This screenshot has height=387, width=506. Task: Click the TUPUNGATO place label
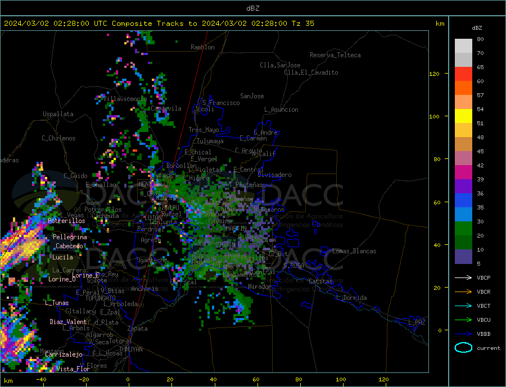(x=101, y=298)
